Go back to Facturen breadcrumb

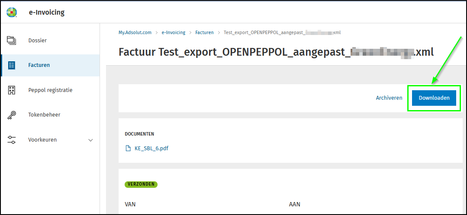[x=204, y=32]
